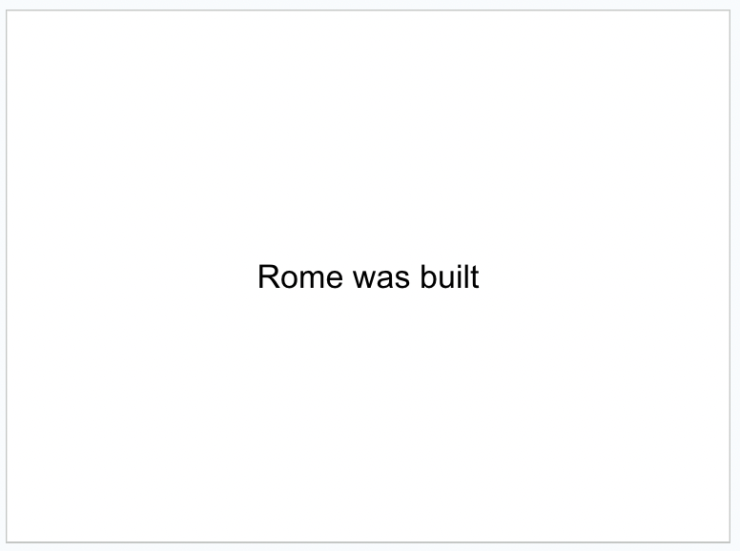Click the slide's bottom border line

368,542
